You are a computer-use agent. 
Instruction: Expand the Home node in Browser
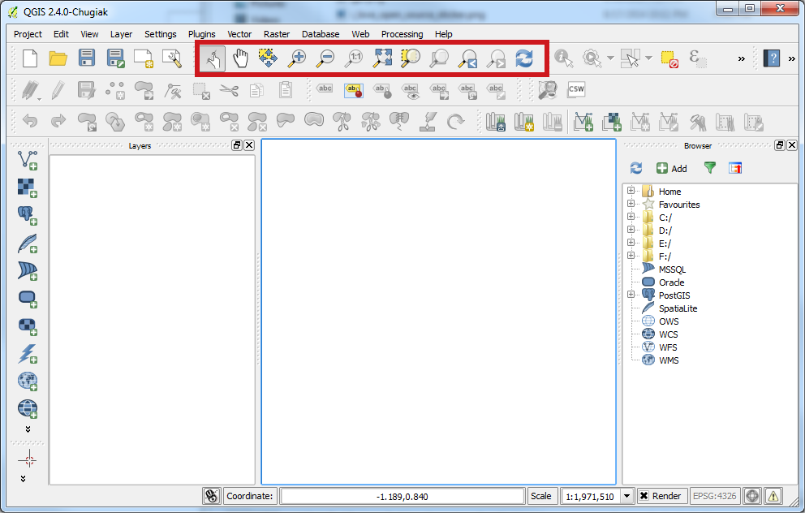pyautogui.click(x=631, y=192)
